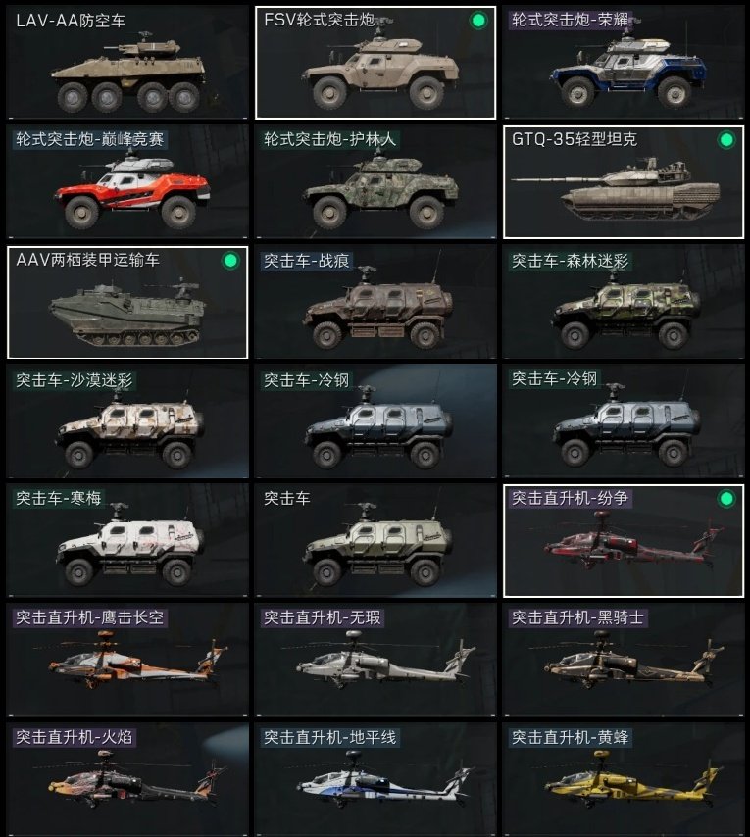Select the yellow 突击直升机-黄蜂 skin
The image size is (750, 837).
624,779
